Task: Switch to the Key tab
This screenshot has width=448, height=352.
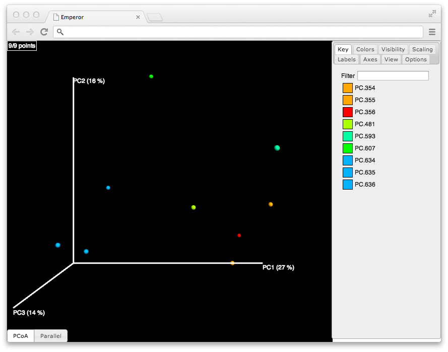Action: pos(343,49)
